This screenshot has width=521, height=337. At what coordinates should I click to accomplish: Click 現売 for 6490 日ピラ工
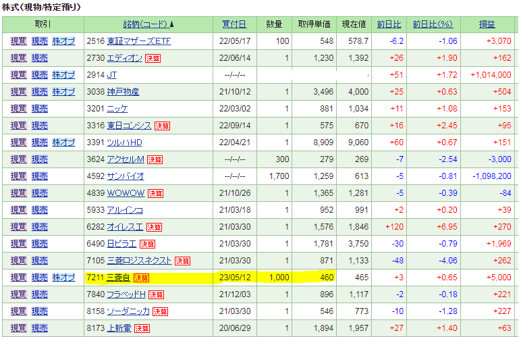[x=40, y=244]
